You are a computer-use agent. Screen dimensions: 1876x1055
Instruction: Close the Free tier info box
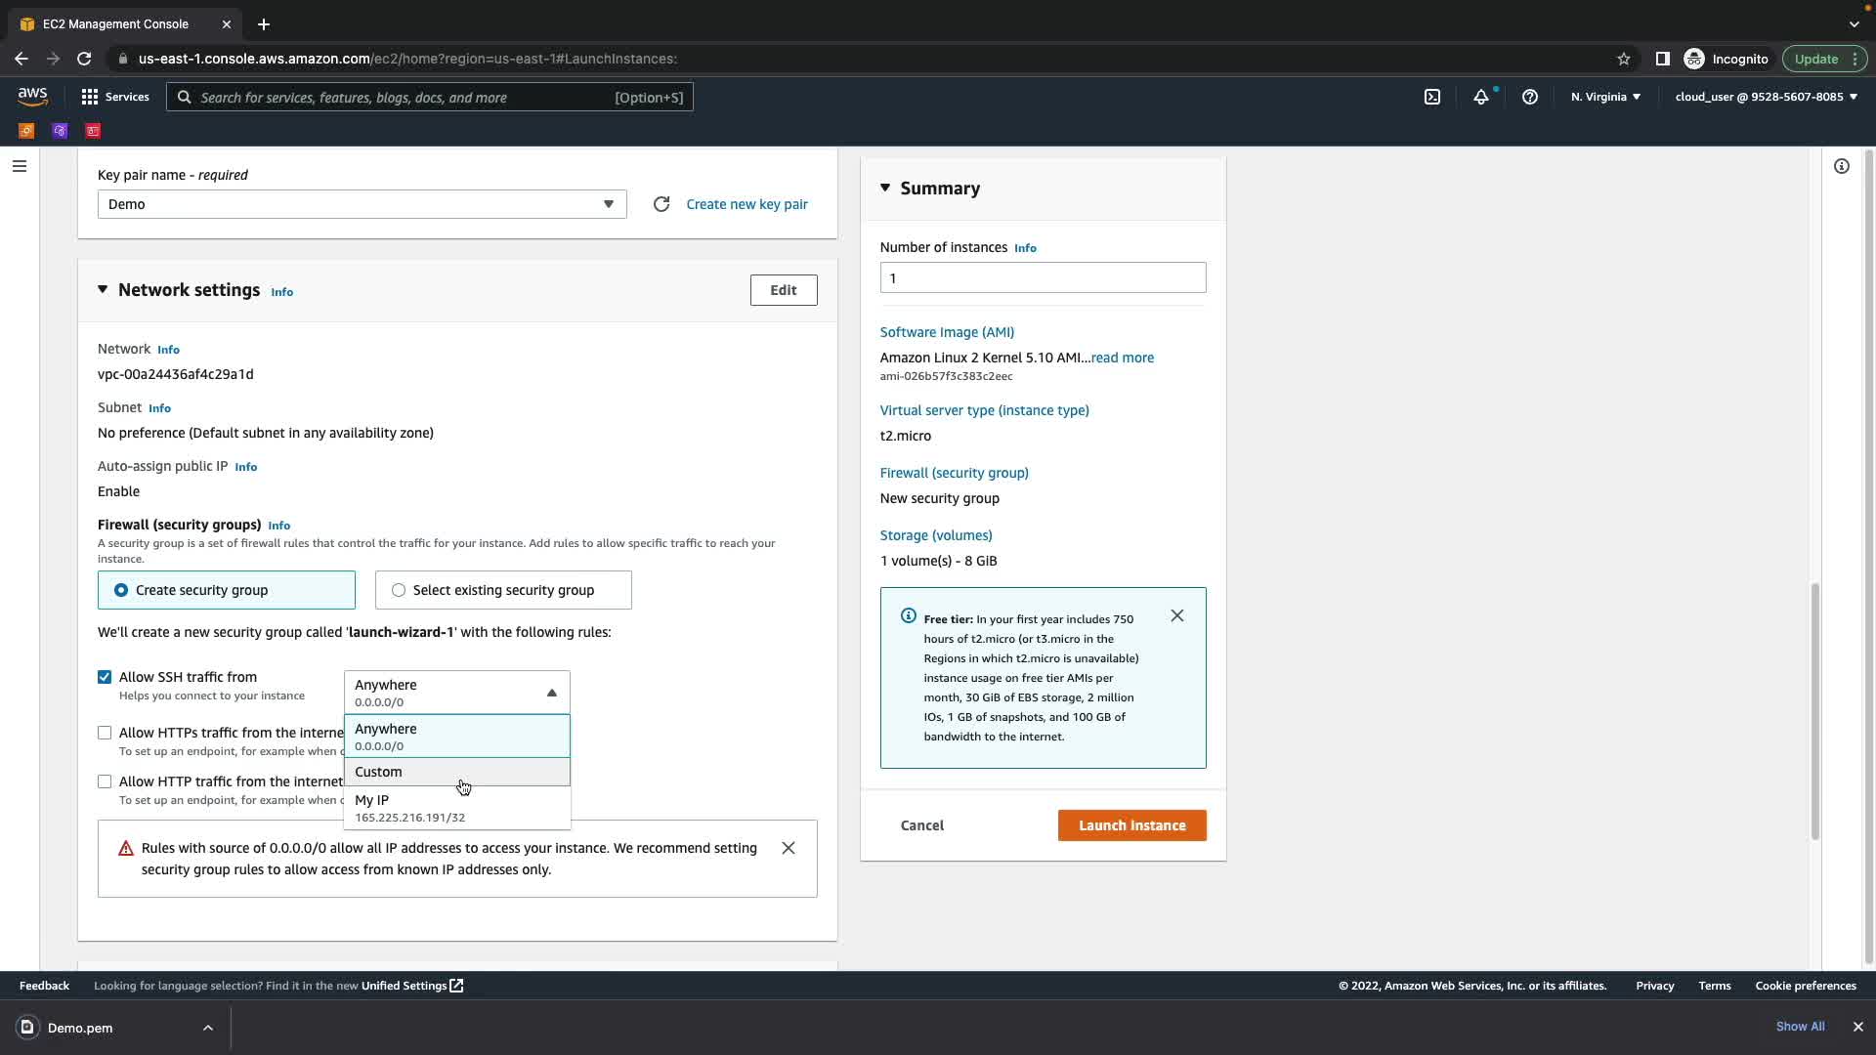coord(1177,615)
